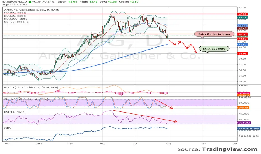
Task: Click the 45.89 red price label
Action: pos(243,14)
